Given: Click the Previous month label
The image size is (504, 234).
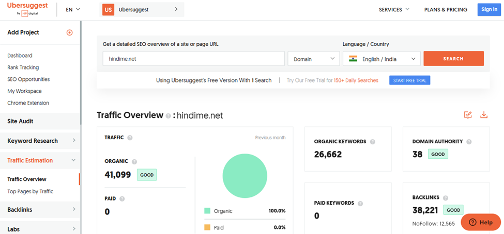Looking at the screenshot, I should [270, 138].
